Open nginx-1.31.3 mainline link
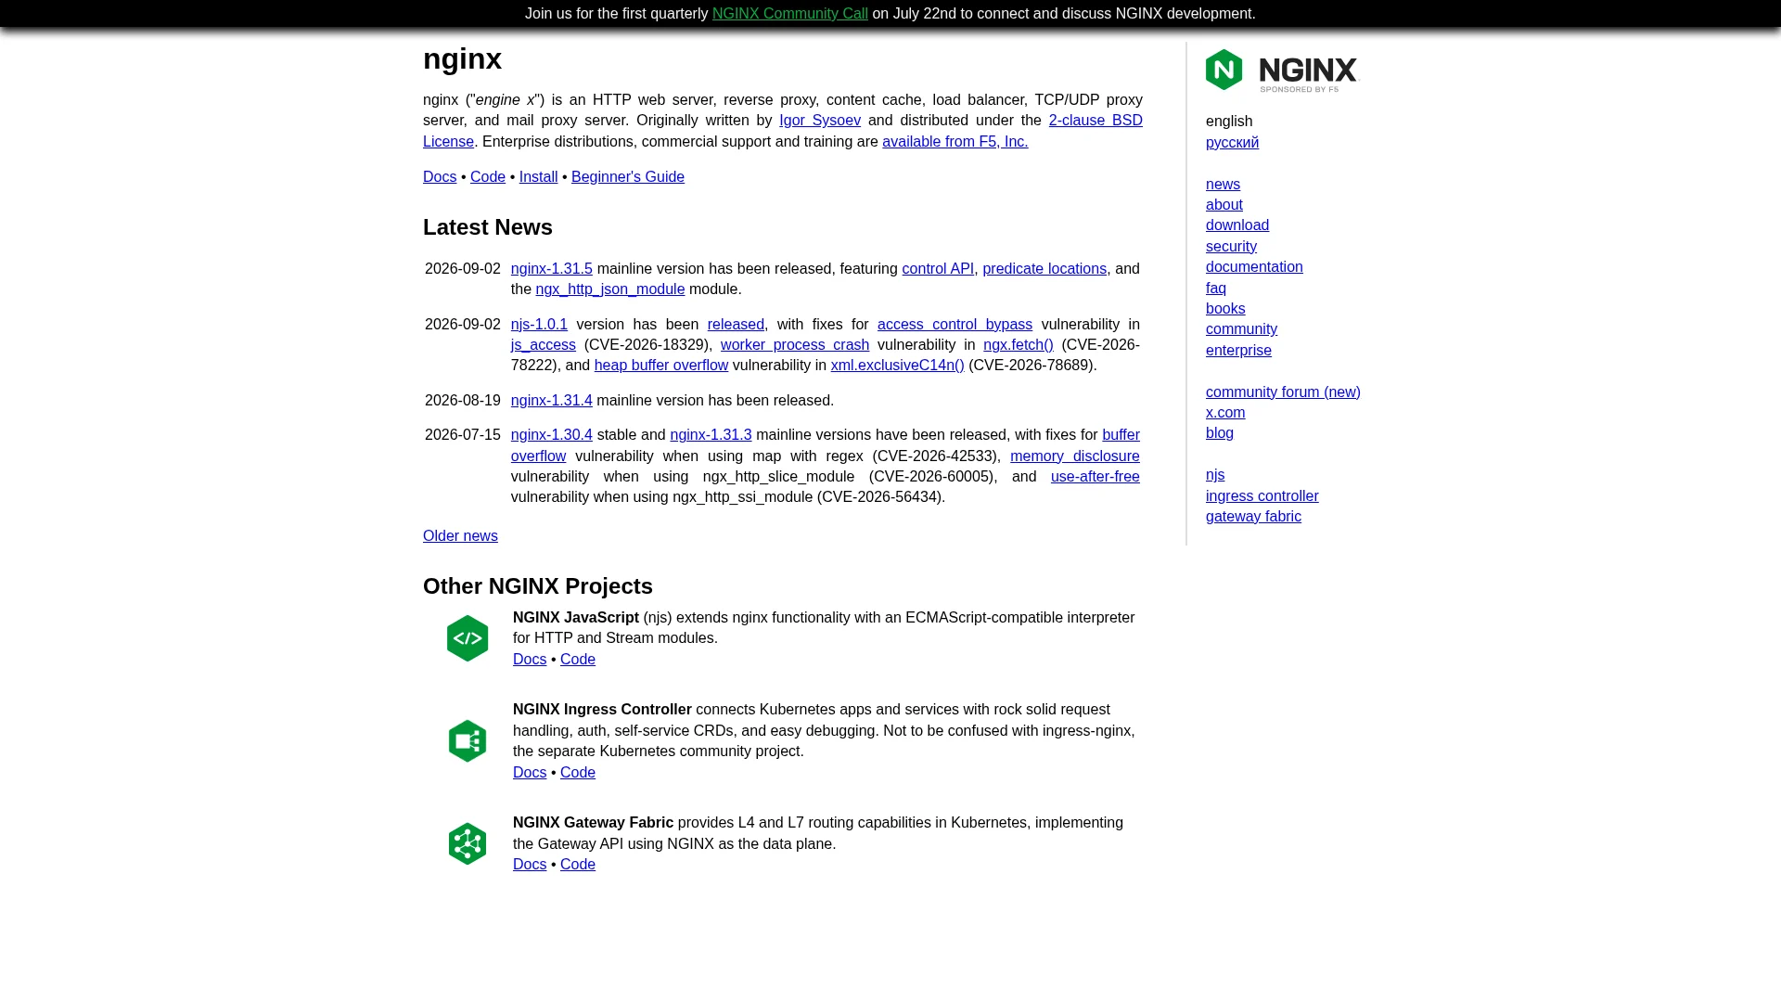This screenshot has height=1002, width=1781. point(711,435)
